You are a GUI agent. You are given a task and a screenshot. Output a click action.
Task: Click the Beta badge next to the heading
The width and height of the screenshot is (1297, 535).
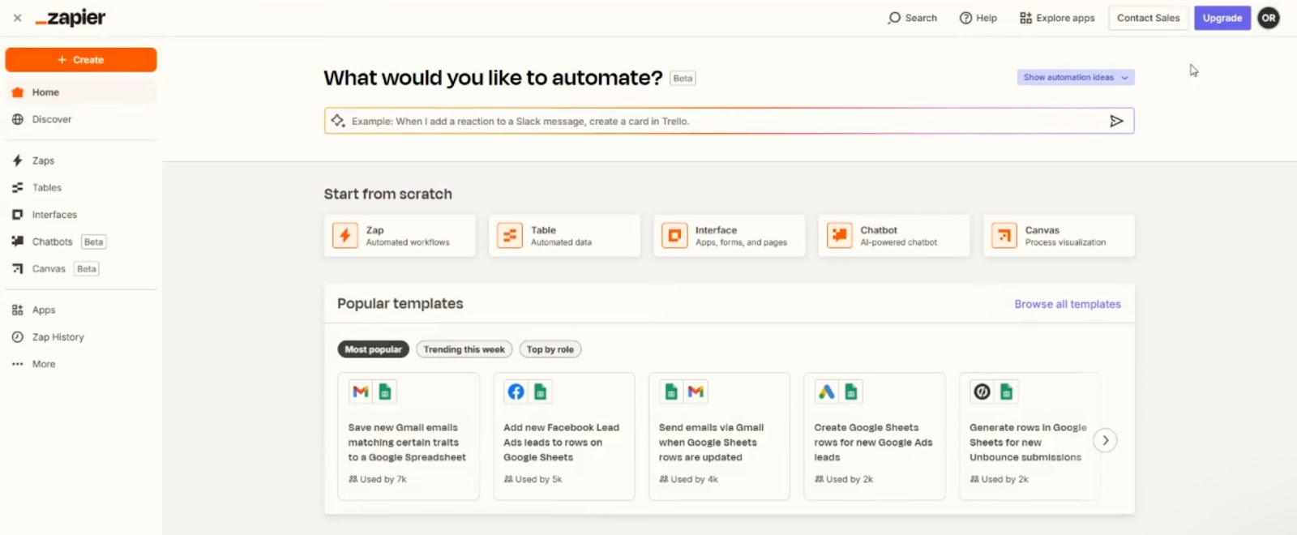(x=683, y=79)
